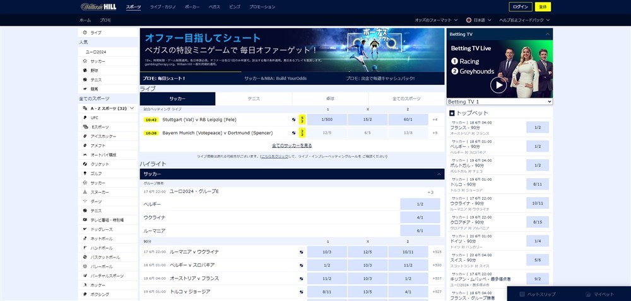
Task: Select バレーボール in the sports list
Action: [108, 266]
